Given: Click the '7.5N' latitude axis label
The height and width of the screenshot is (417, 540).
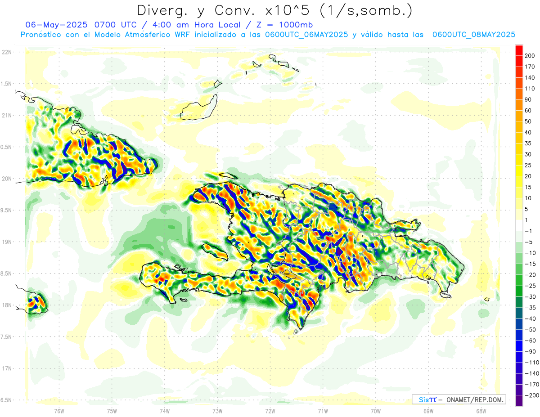Looking at the screenshot, I should (x=6, y=337).
